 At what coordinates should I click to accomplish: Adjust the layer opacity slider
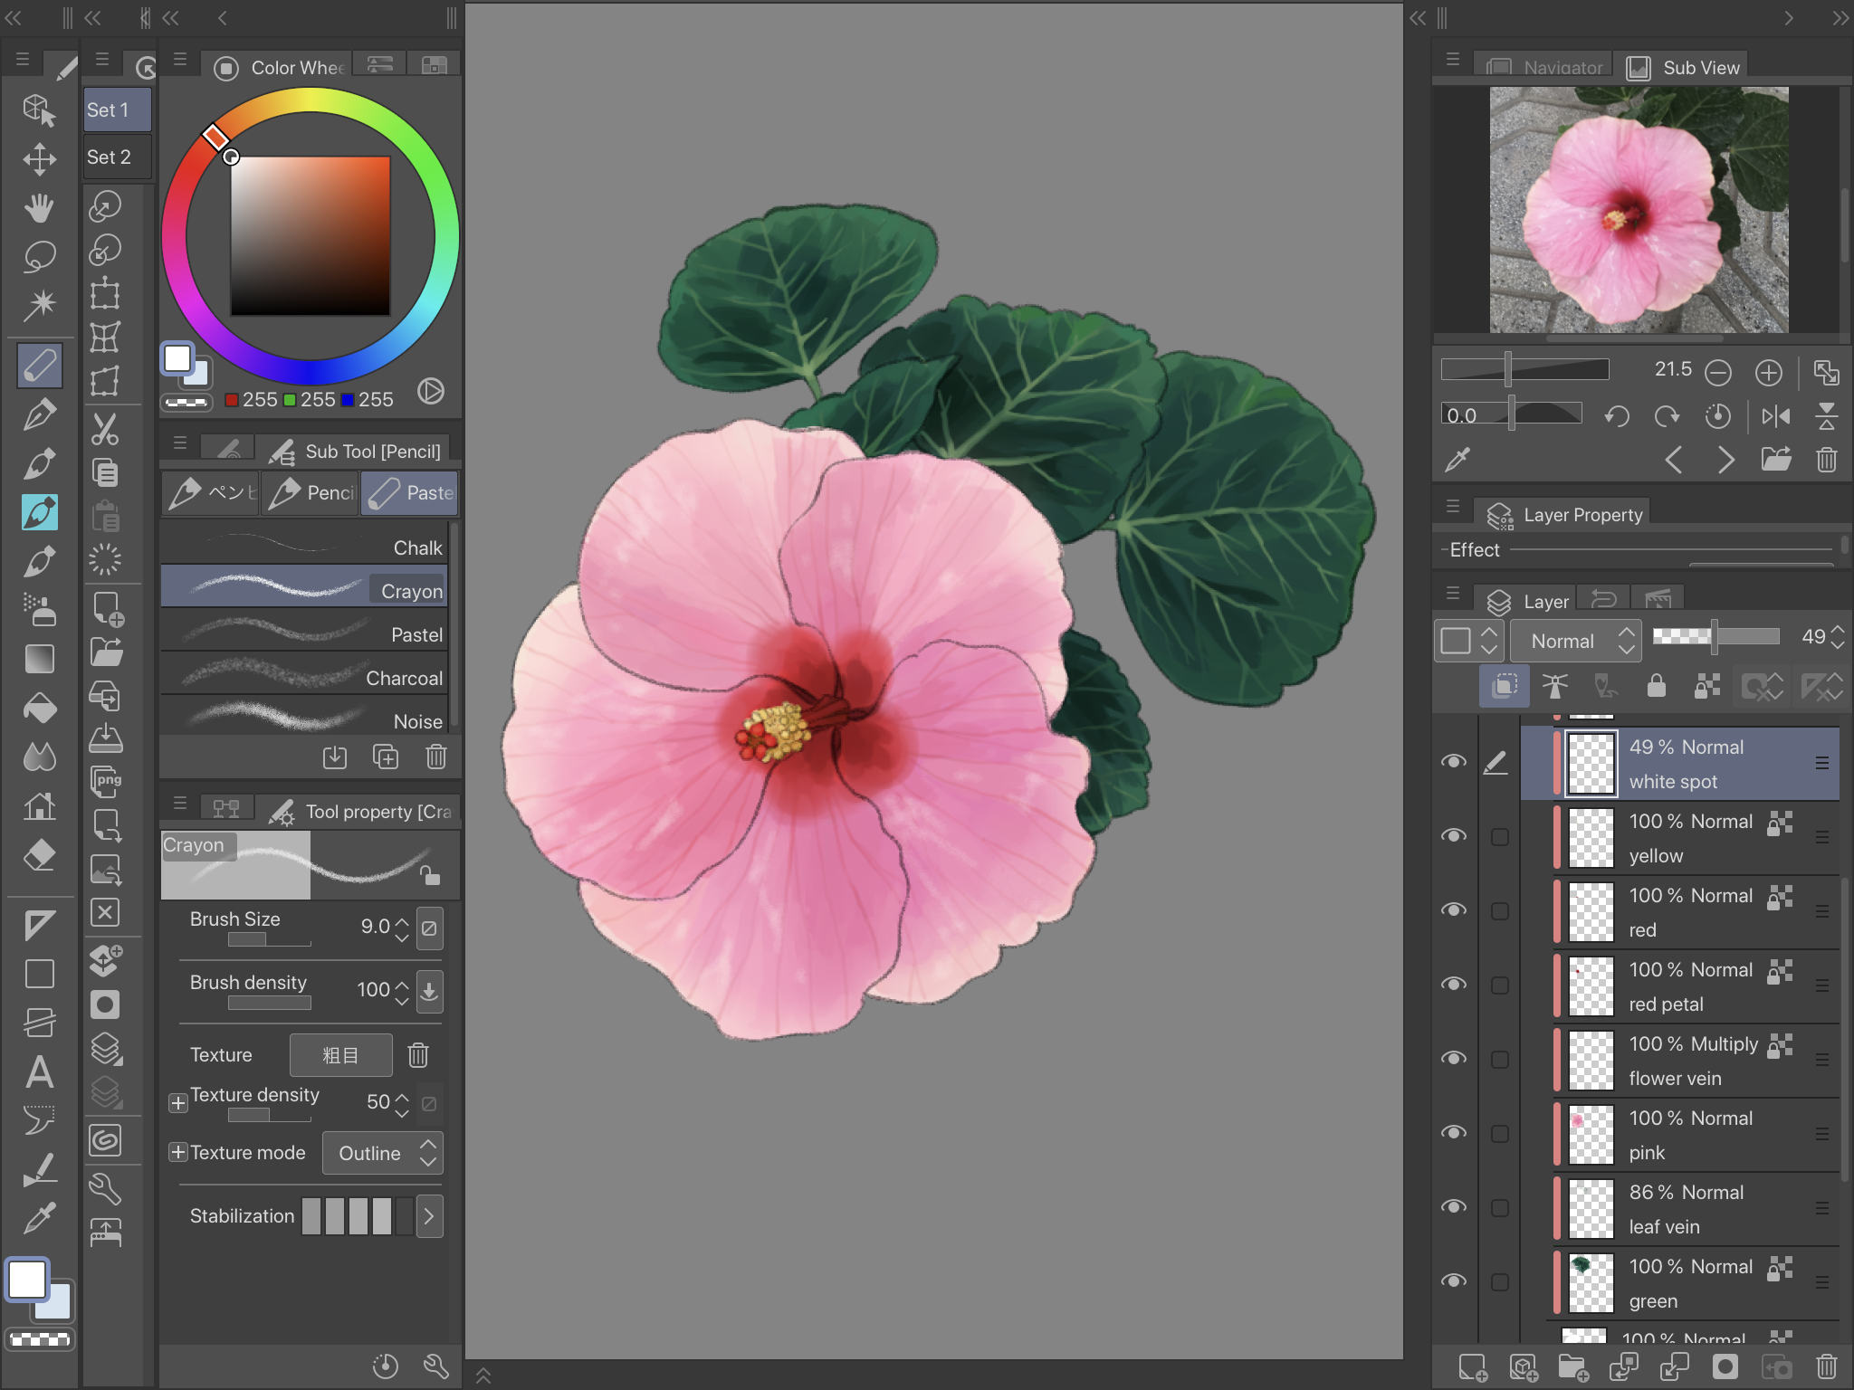tap(1715, 636)
